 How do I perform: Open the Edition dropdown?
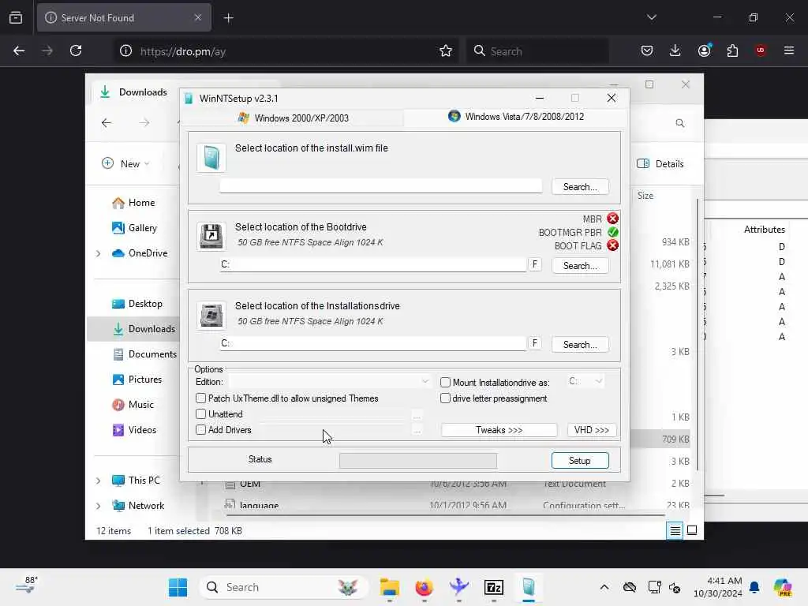coord(329,381)
